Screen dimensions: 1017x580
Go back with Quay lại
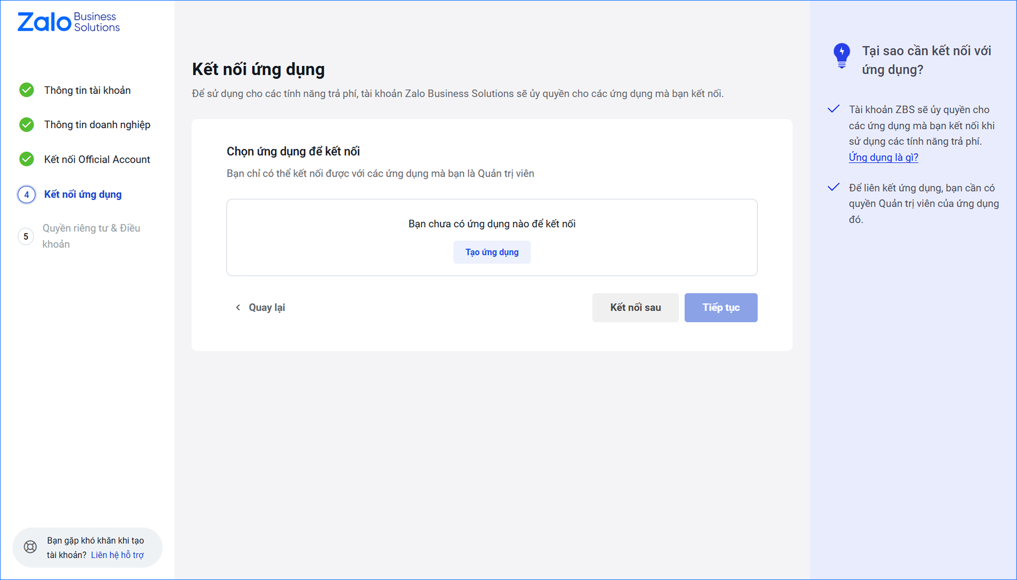[267, 308]
